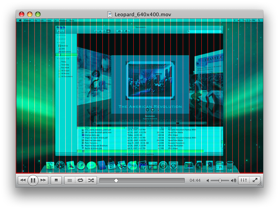Viewport: 279px width, 209px height.
Task: Open the playlist with the list icon
Action: coord(70,180)
